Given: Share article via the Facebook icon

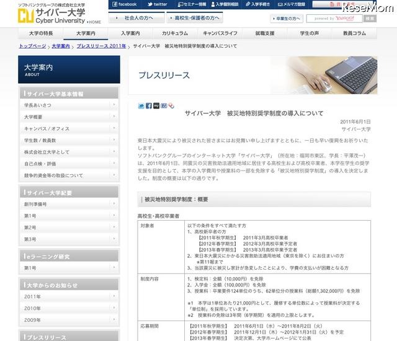Looking at the screenshot, I should (149, 106).
